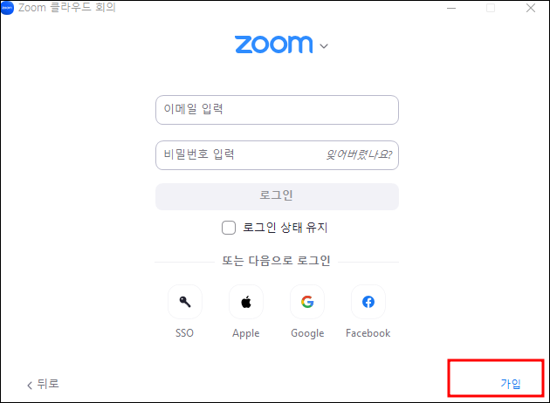Click the 잊어버렸나요? forgot password link
Screen dimensions: 550x403
(x=359, y=154)
